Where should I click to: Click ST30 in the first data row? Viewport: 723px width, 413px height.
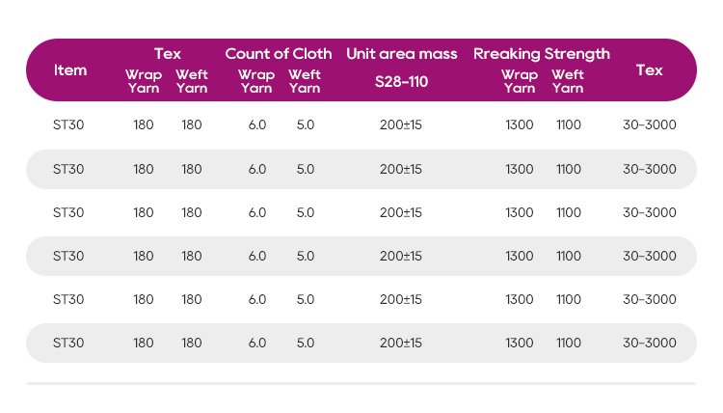point(68,125)
